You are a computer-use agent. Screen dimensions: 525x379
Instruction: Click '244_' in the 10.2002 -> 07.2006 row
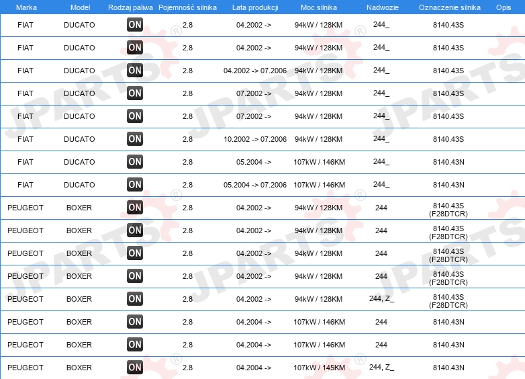tap(381, 138)
